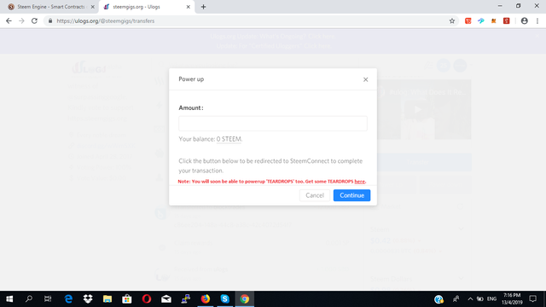Click the MetaMask fox extension icon
Image resolution: width=546 pixels, height=307 pixels.
493,20
